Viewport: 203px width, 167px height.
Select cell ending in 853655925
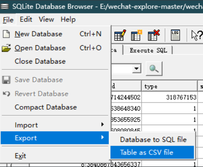pos(126,120)
